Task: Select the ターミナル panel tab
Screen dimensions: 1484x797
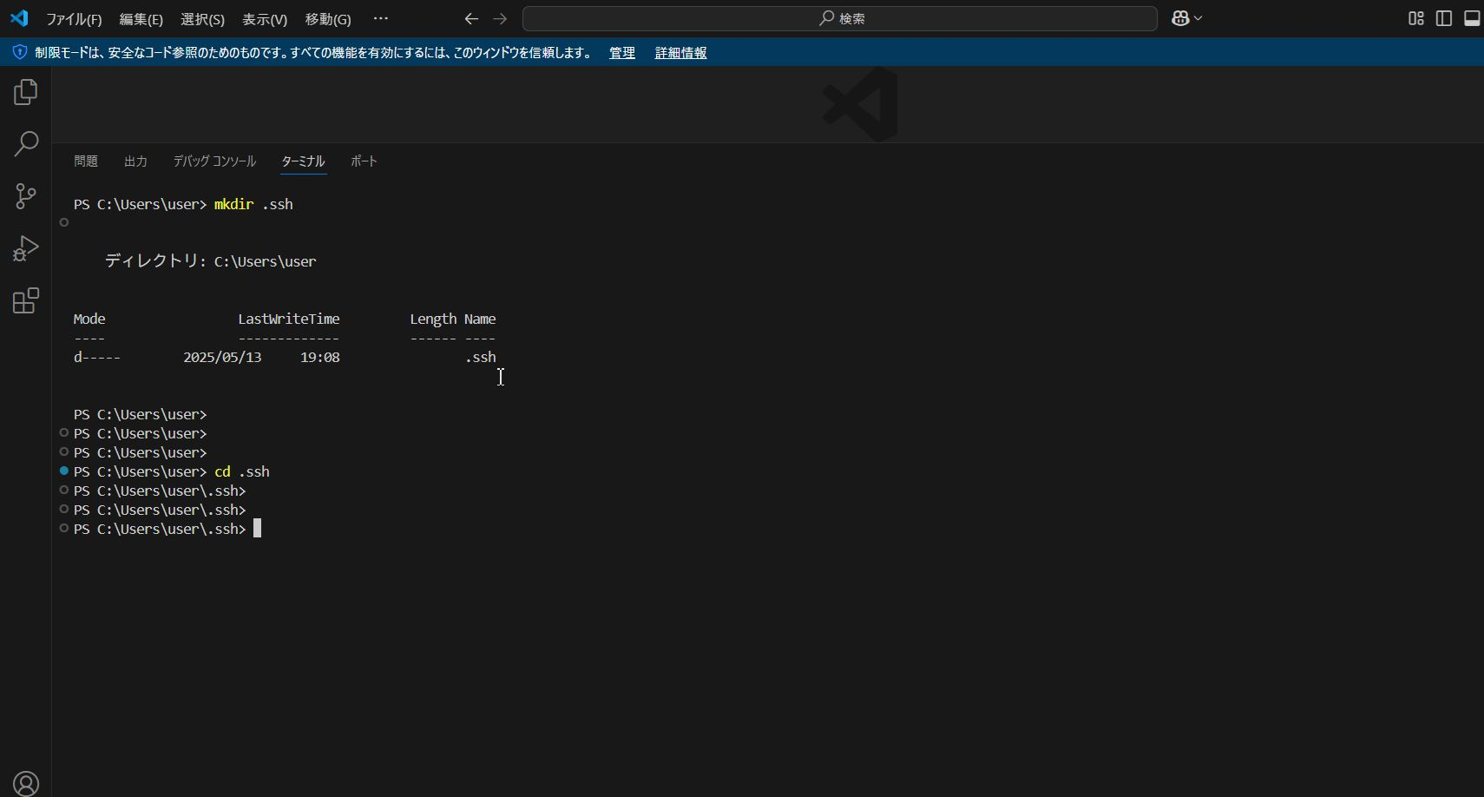Action: pyautogui.click(x=303, y=161)
